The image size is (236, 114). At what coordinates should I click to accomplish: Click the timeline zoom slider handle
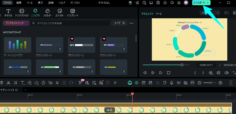pos(211,83)
